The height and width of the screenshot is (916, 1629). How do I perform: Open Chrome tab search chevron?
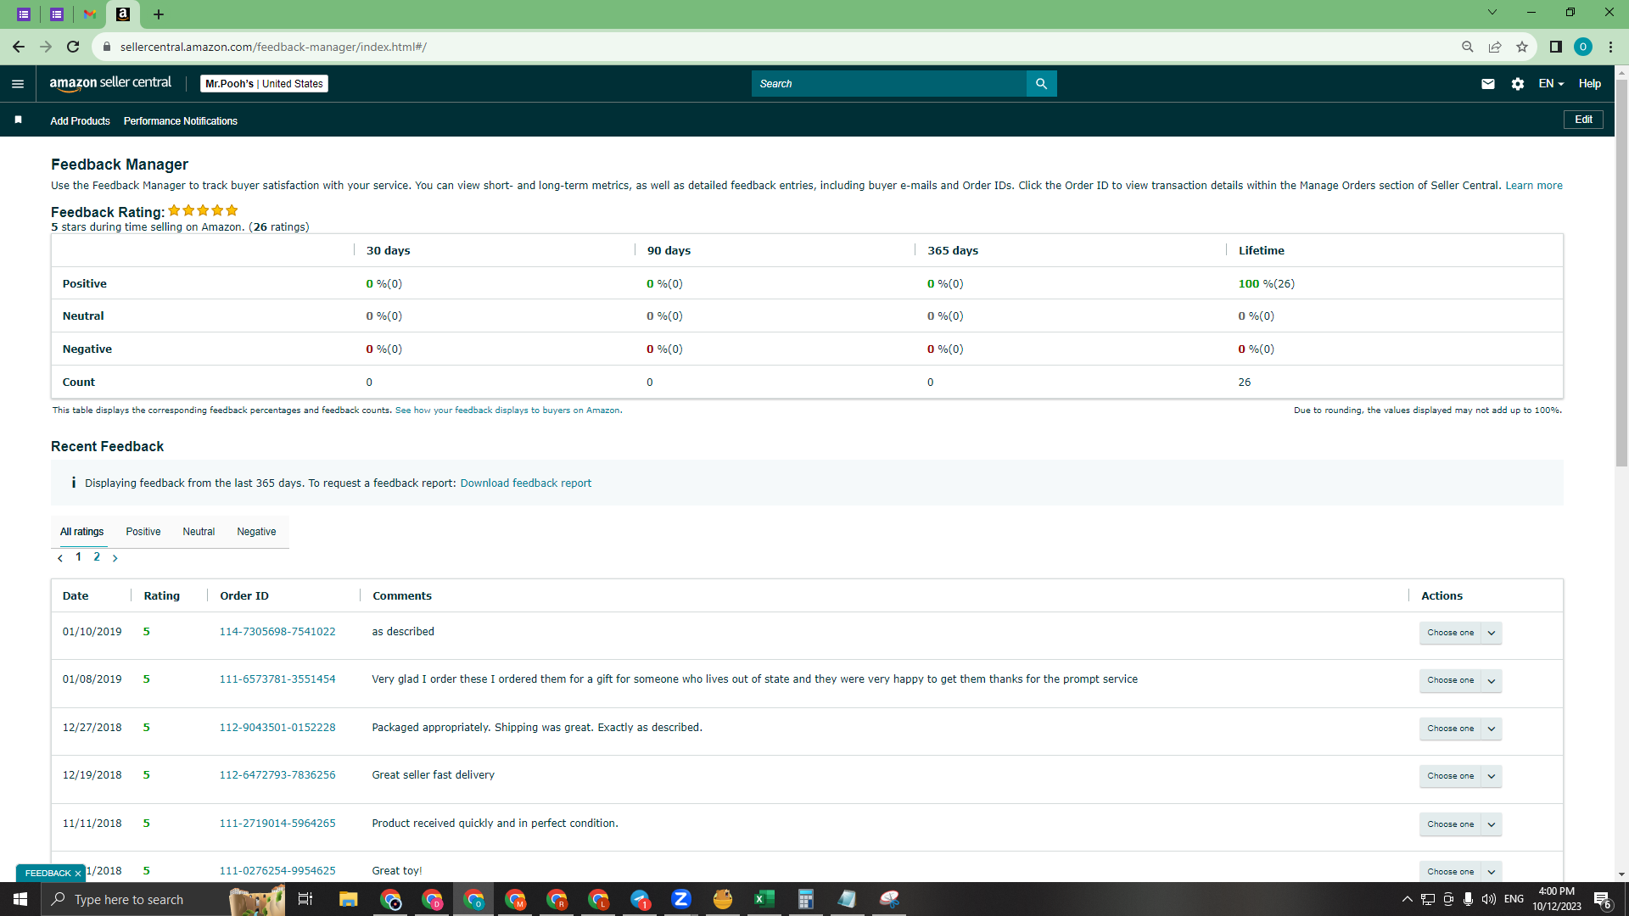[1492, 13]
